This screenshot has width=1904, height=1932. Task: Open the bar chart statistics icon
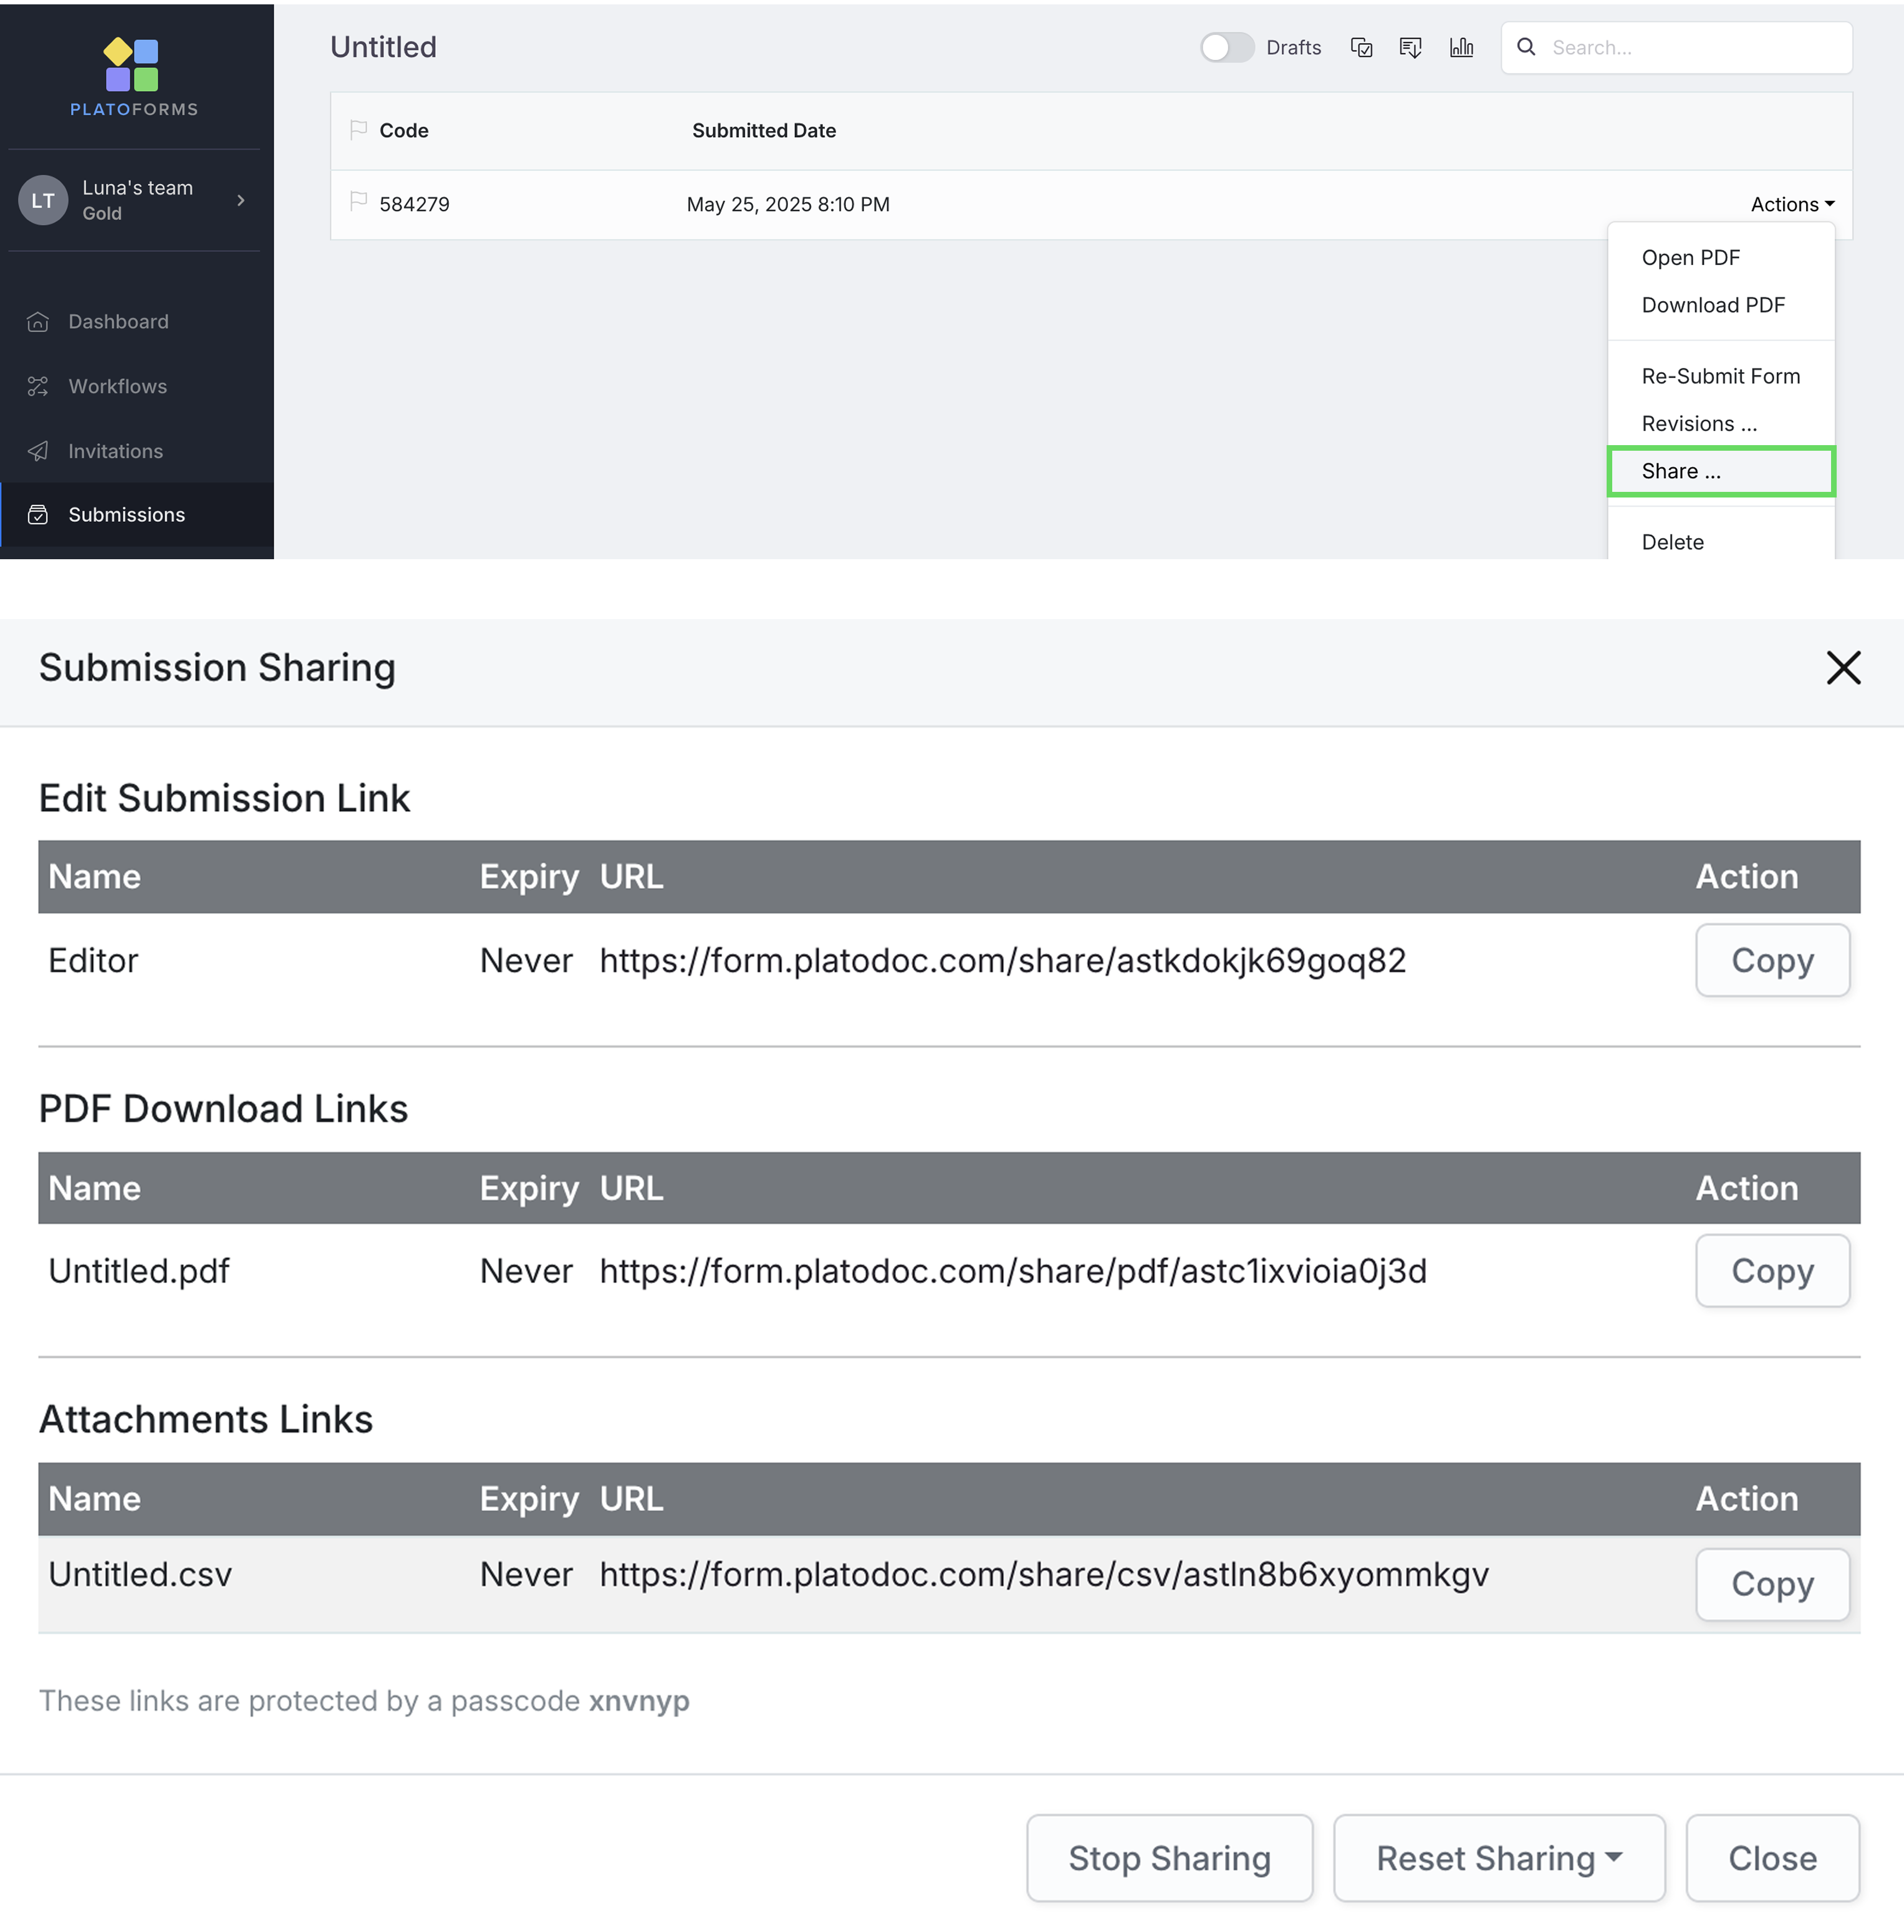[x=1461, y=48]
